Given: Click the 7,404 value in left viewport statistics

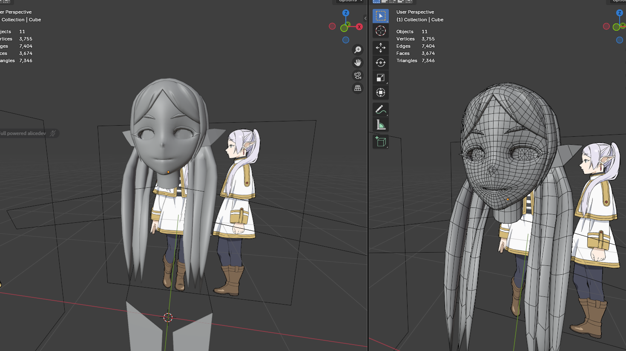Looking at the screenshot, I should click(x=26, y=46).
